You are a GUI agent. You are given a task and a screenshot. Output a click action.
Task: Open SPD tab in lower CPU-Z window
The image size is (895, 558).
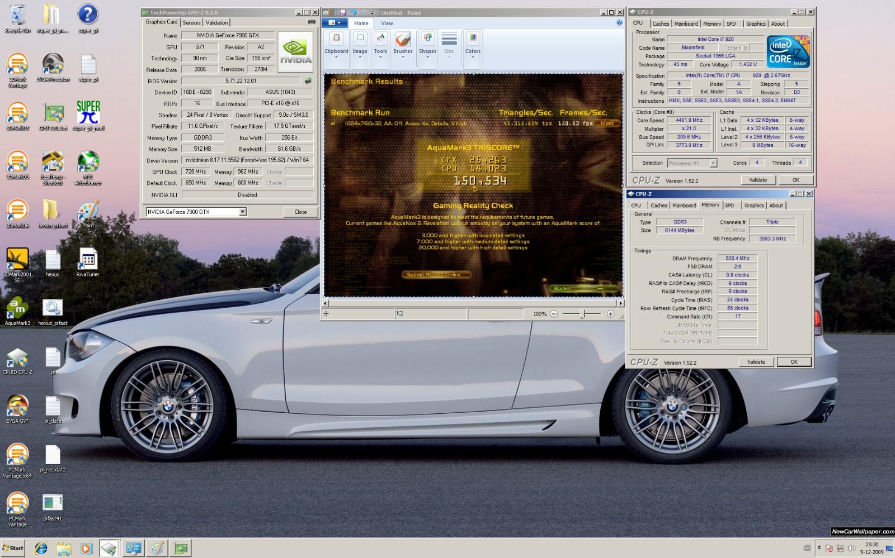point(729,206)
